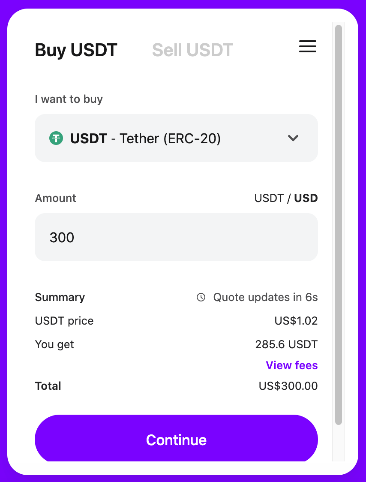This screenshot has width=366, height=482.
Task: Open the hamburger menu icon
Action: tap(308, 46)
